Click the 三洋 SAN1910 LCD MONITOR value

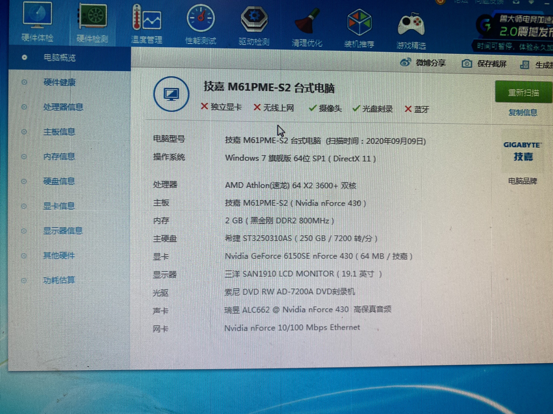303,274
